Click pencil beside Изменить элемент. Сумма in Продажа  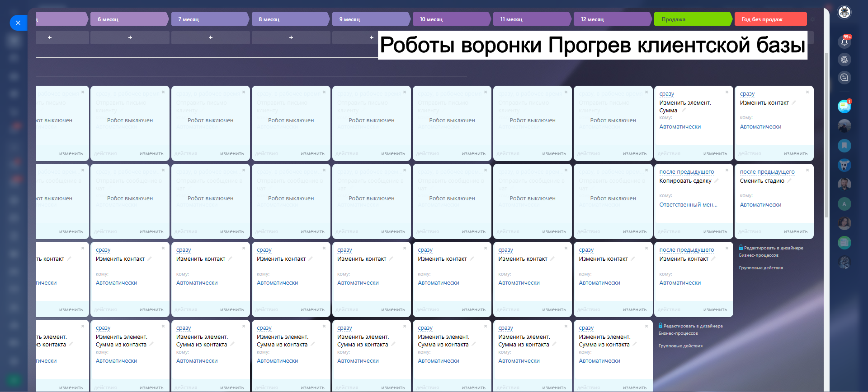click(x=684, y=110)
